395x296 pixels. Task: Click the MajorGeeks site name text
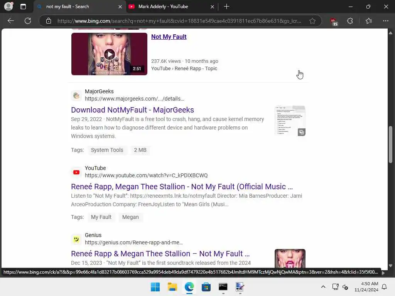click(x=99, y=91)
